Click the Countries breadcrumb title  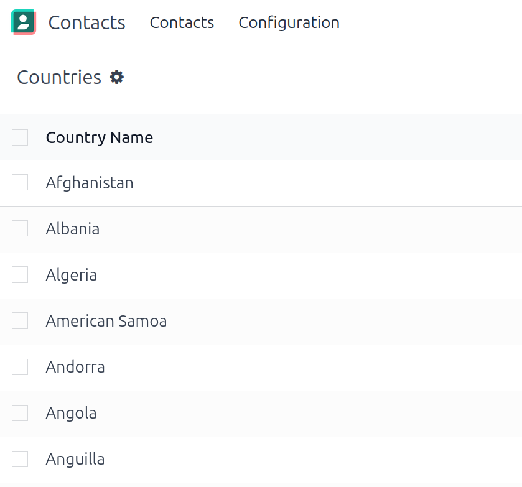pyautogui.click(x=59, y=77)
